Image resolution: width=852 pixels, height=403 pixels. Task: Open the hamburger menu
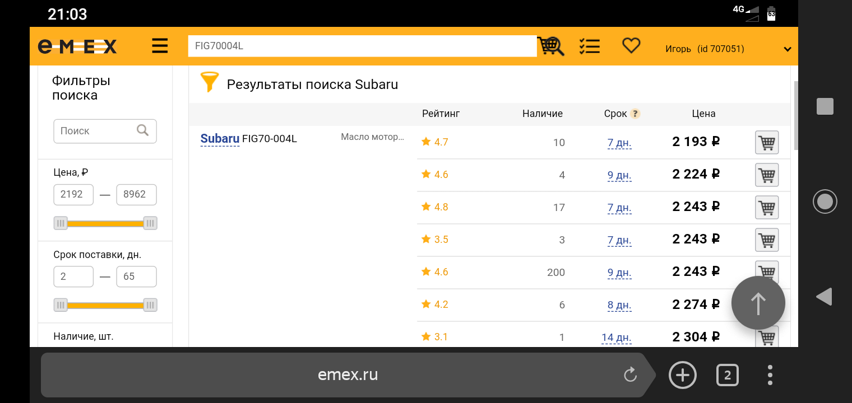[160, 46]
